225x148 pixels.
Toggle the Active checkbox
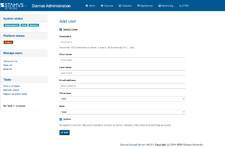pyautogui.click(x=61, y=119)
